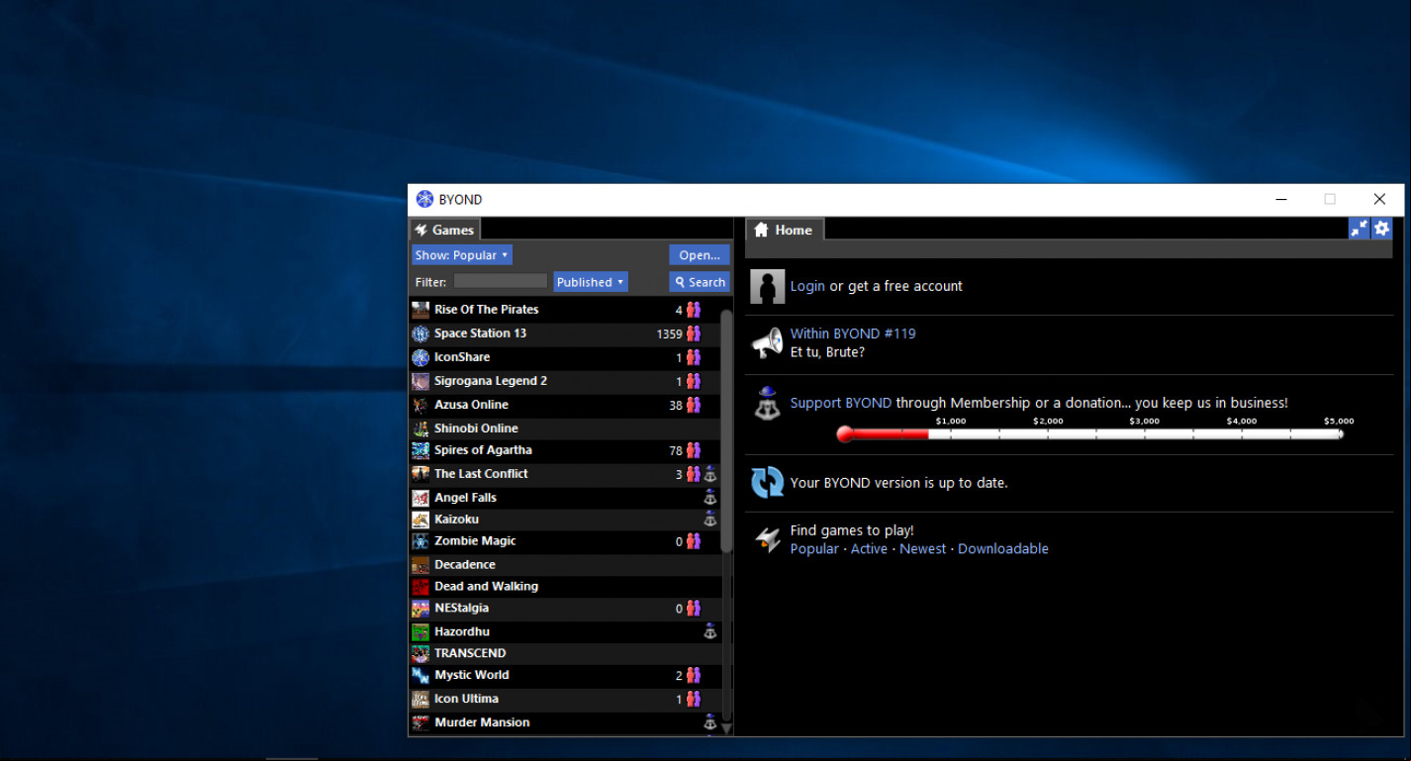This screenshot has height=761, width=1411.
Task: Open the Published filter dropdown
Action: pos(591,282)
